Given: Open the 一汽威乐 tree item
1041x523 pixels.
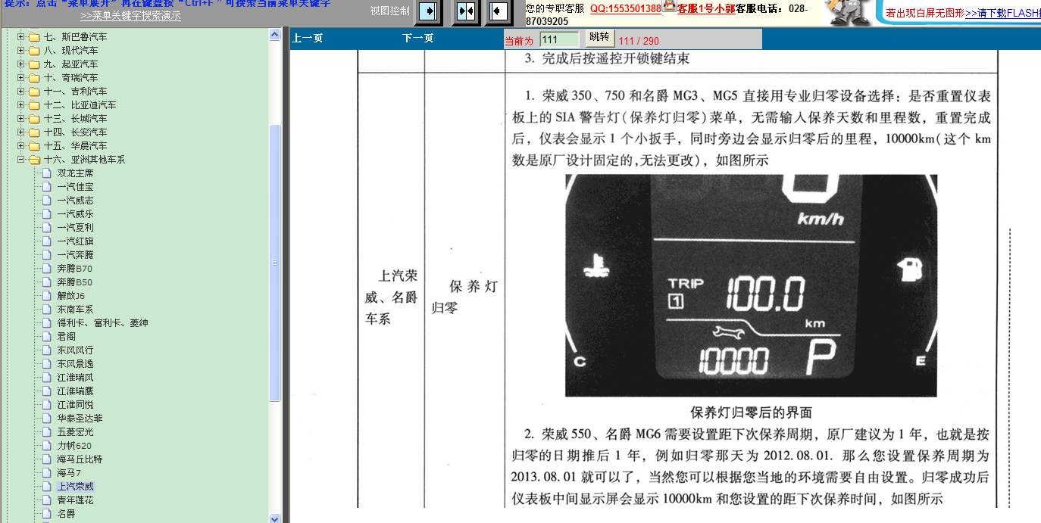Looking at the screenshot, I should point(76,214).
